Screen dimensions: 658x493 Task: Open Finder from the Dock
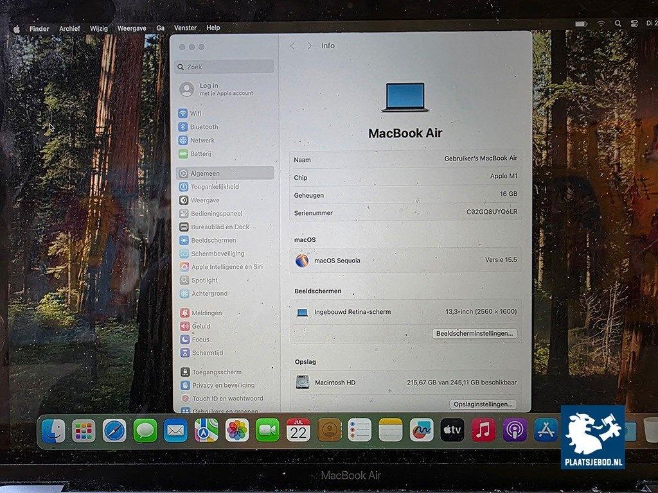coord(53,431)
